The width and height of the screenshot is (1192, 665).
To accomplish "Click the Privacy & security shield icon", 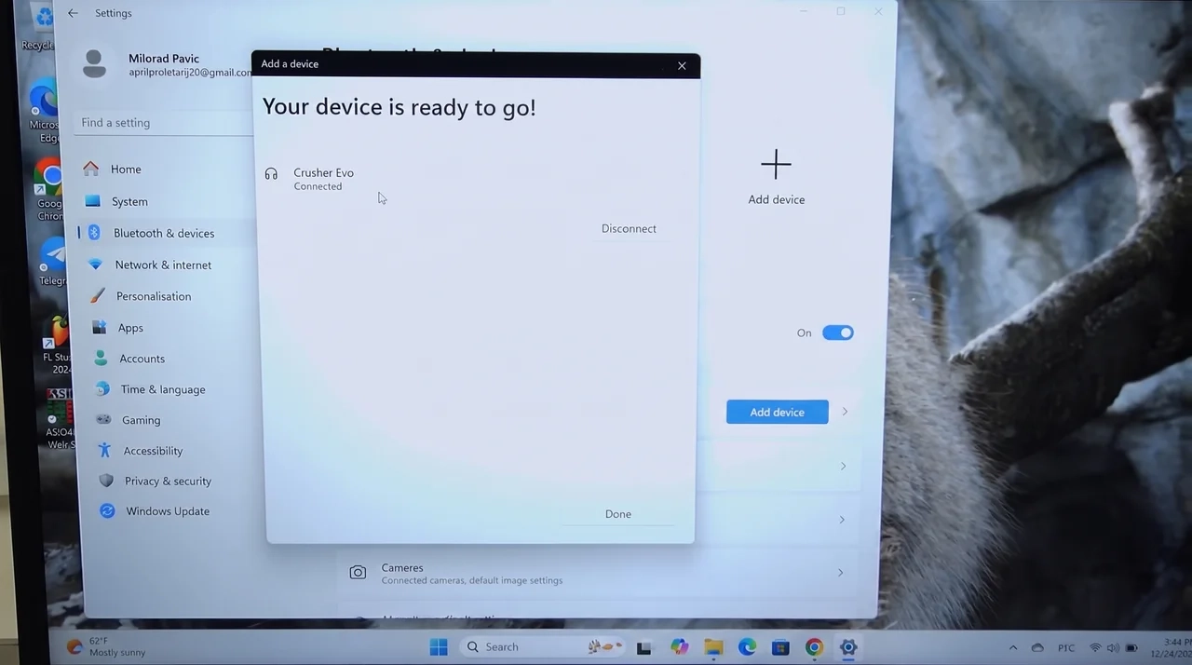I will coord(106,481).
